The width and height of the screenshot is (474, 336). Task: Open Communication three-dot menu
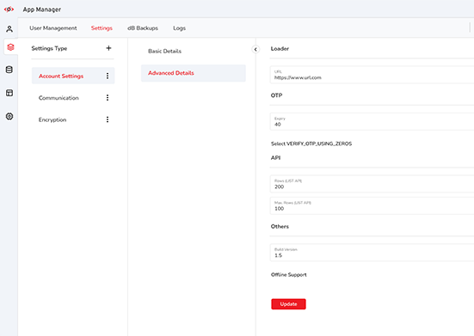coord(108,97)
